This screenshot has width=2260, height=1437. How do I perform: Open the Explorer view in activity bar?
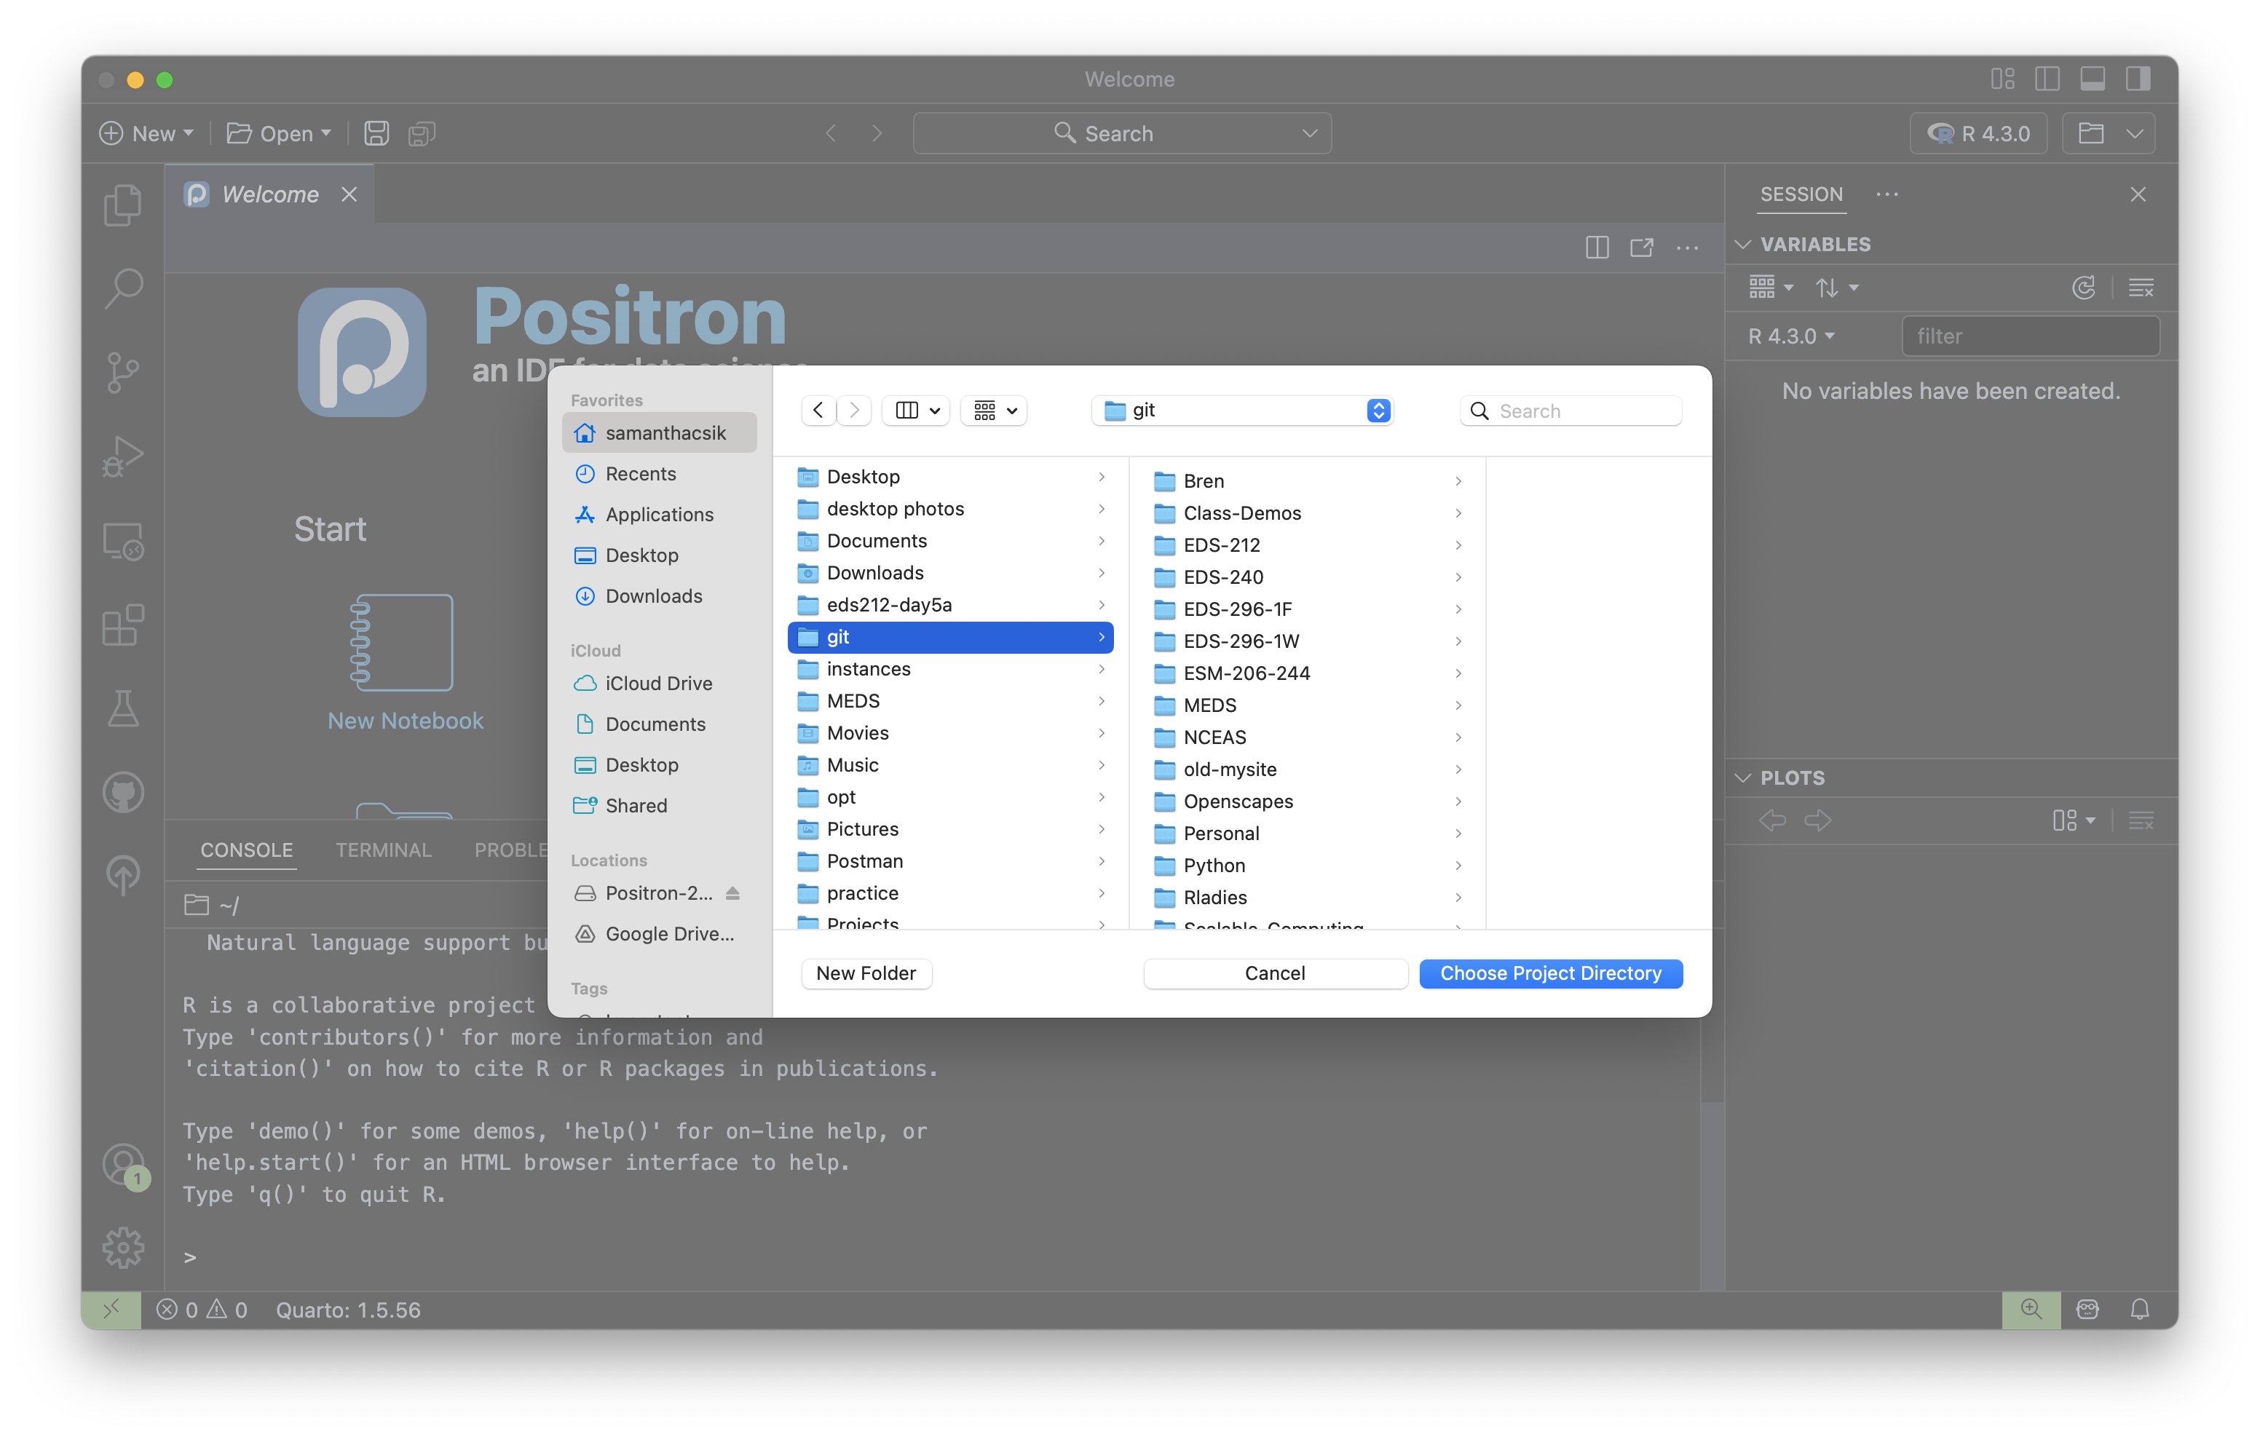coord(123,205)
